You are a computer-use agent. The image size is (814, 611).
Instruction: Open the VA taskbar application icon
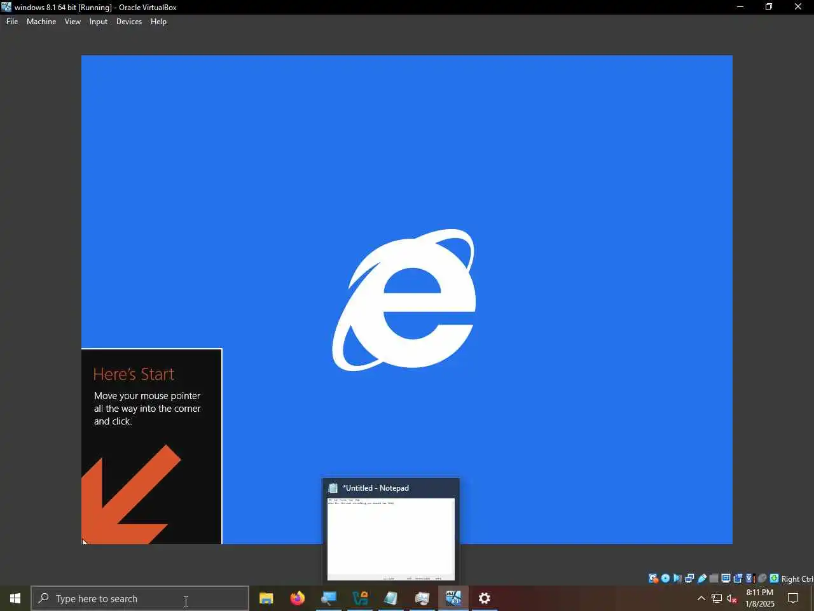click(x=360, y=598)
